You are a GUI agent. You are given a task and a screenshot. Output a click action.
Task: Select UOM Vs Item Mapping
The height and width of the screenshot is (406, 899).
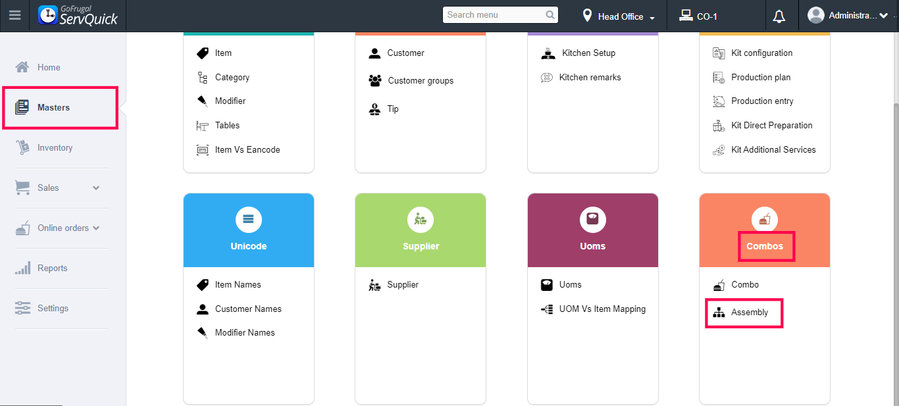tap(602, 309)
